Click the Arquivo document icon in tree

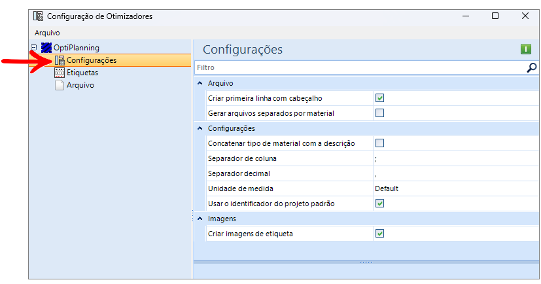coord(60,85)
